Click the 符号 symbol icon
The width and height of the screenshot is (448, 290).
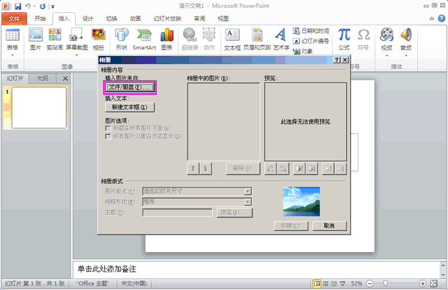pyautogui.click(x=363, y=39)
